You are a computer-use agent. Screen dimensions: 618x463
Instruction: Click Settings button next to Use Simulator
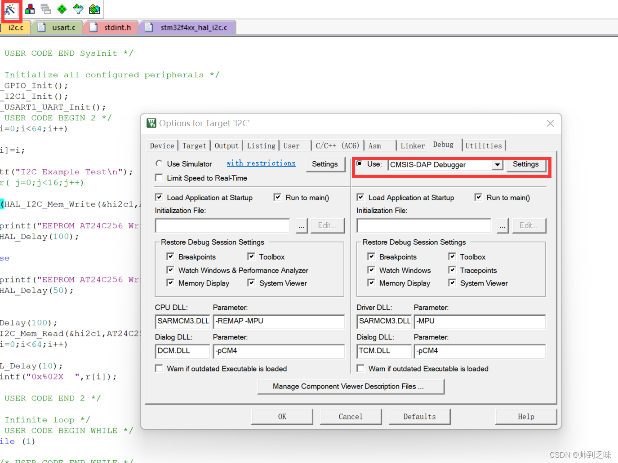click(325, 164)
